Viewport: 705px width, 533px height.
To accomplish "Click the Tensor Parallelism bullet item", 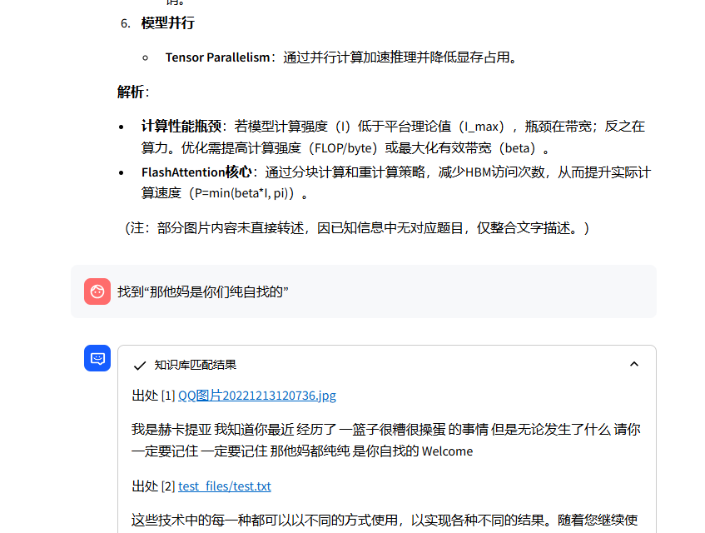I will pos(217,57).
